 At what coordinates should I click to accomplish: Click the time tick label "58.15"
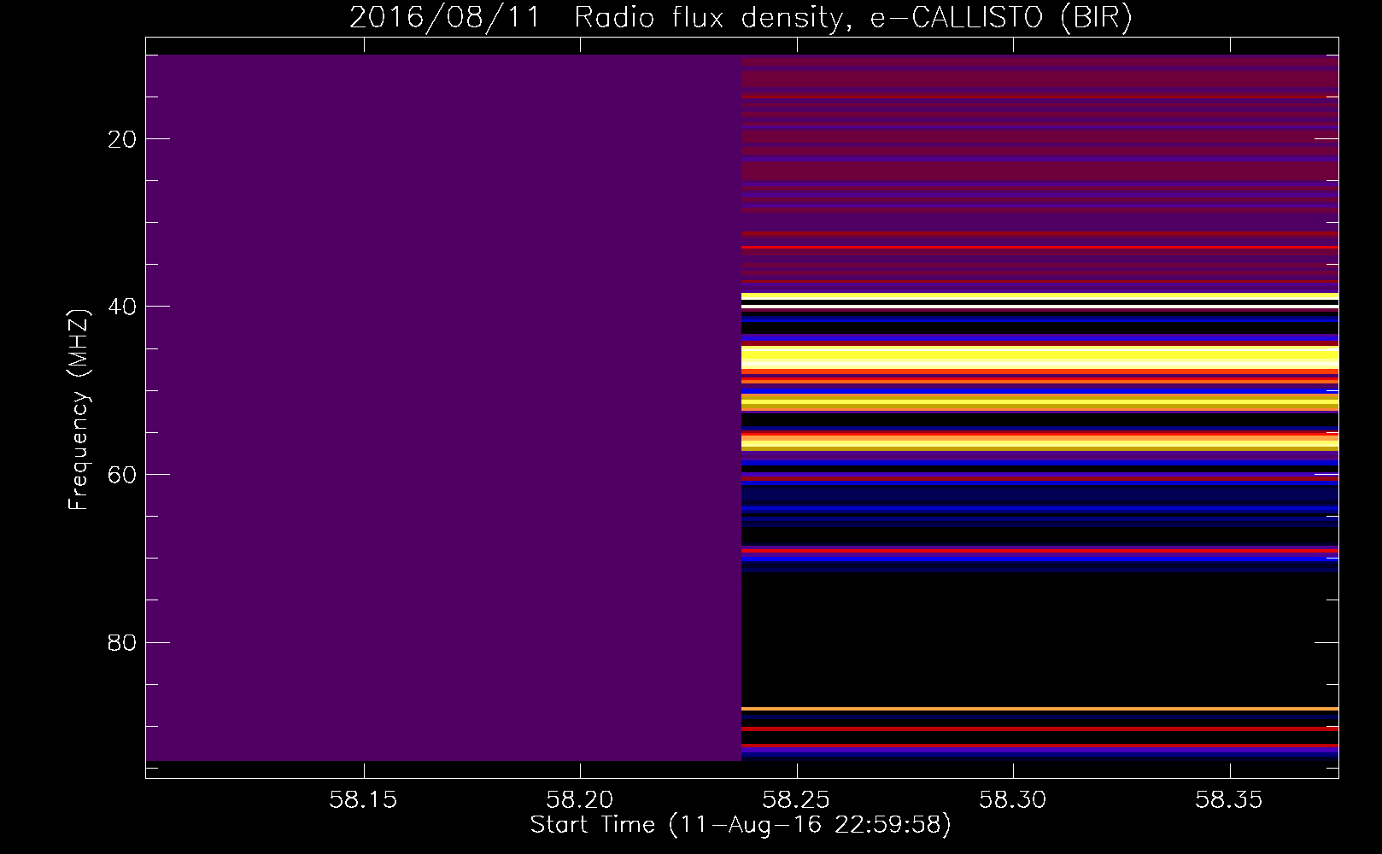tap(363, 800)
